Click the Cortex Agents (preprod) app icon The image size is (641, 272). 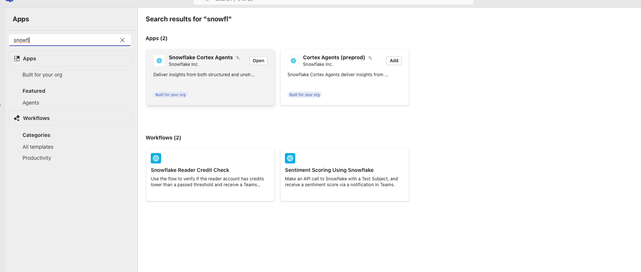coord(293,61)
